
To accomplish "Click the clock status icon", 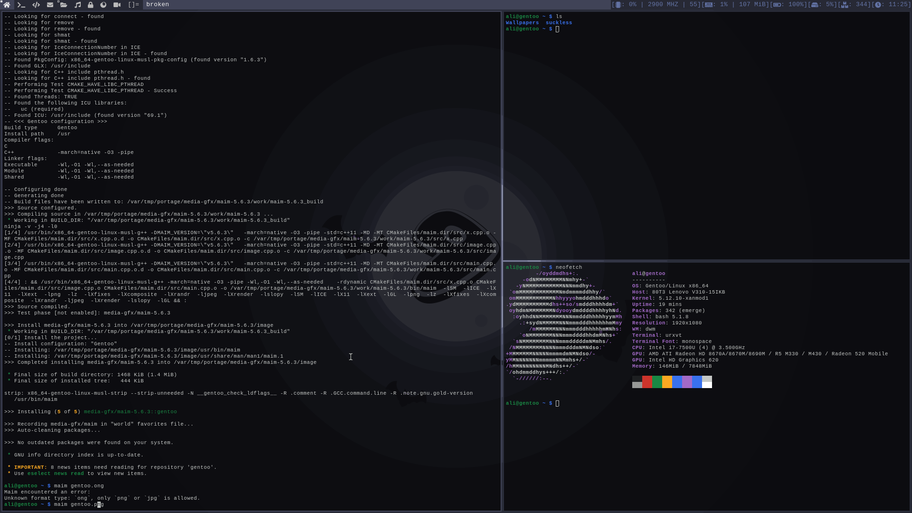I will [x=878, y=4].
